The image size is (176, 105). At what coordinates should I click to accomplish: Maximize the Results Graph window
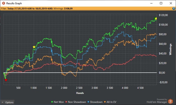pyautogui.click(x=161, y=3)
